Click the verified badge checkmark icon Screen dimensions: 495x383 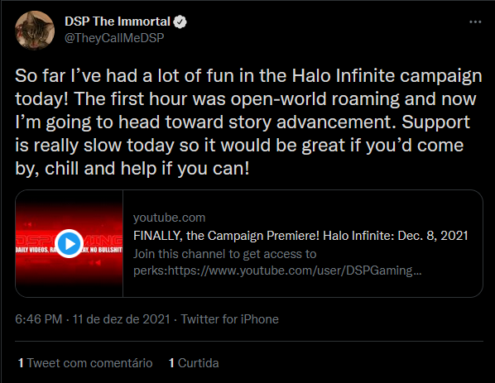(x=180, y=22)
